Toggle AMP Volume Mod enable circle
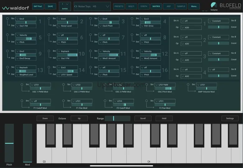This screenshot has height=168, width=243. [188, 84]
